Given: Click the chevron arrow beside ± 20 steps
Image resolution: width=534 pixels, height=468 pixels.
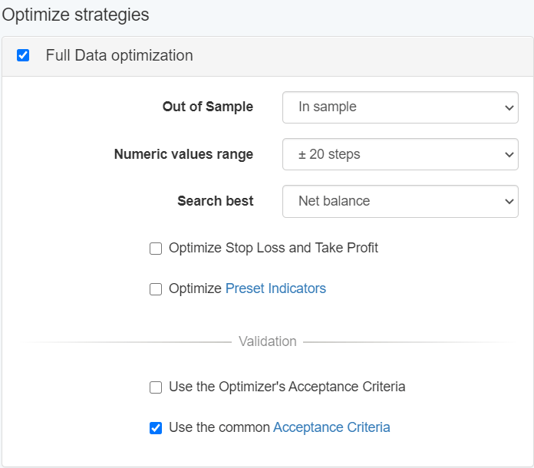Looking at the screenshot, I should click(x=509, y=154).
